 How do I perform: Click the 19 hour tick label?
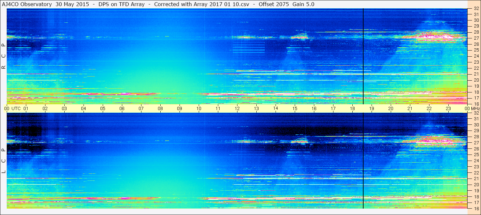[372, 108]
